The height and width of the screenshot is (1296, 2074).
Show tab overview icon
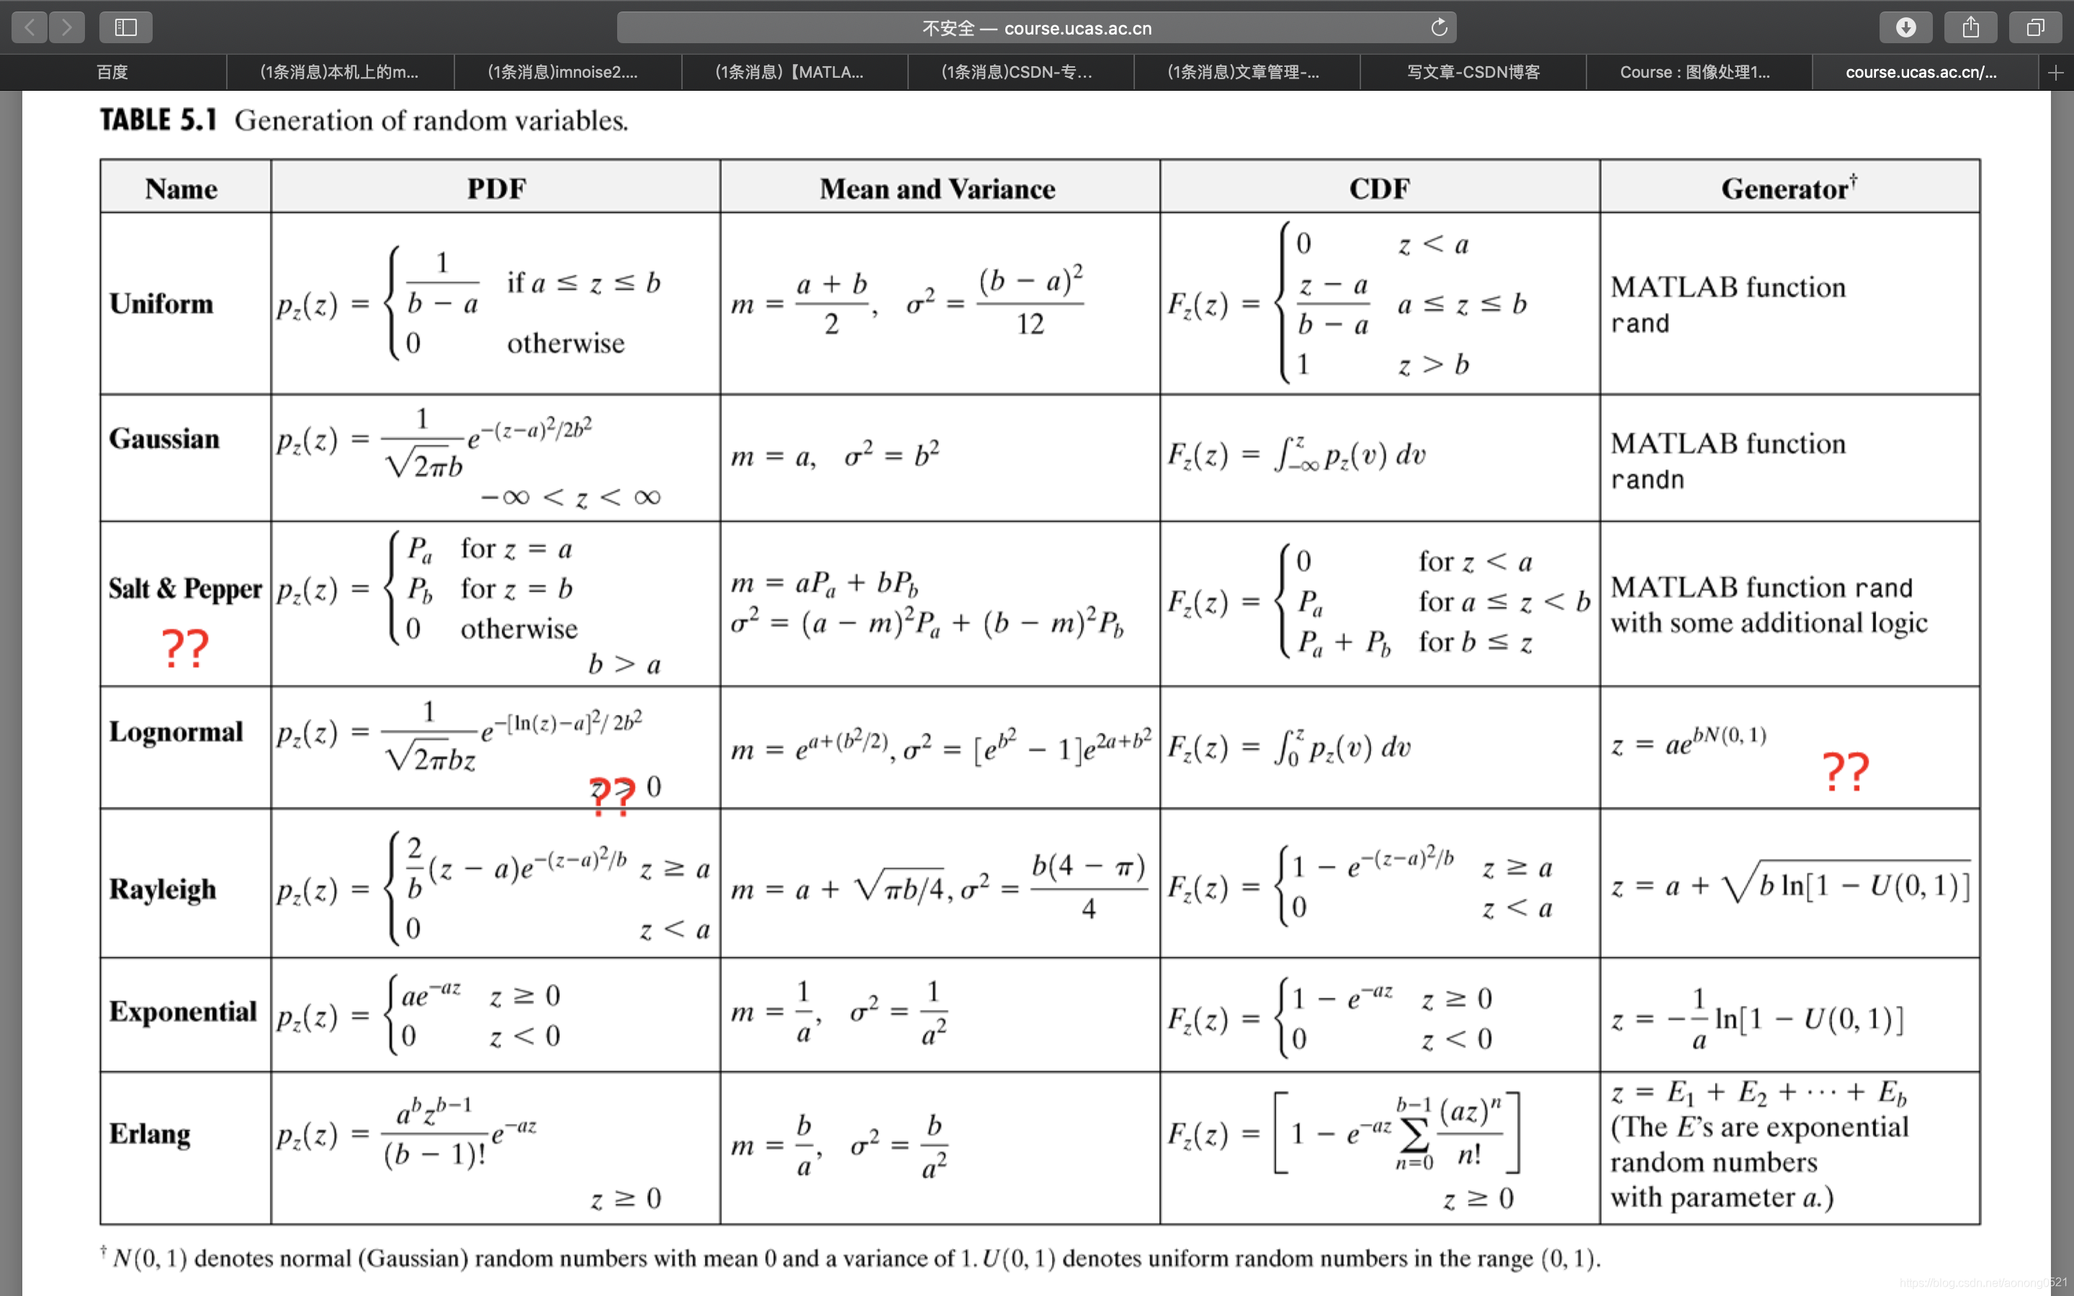(2034, 27)
